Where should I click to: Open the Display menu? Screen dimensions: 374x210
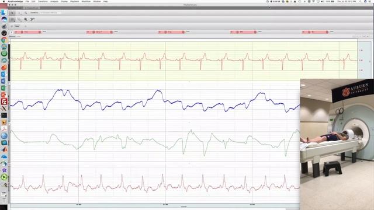pyautogui.click(x=64, y=1)
